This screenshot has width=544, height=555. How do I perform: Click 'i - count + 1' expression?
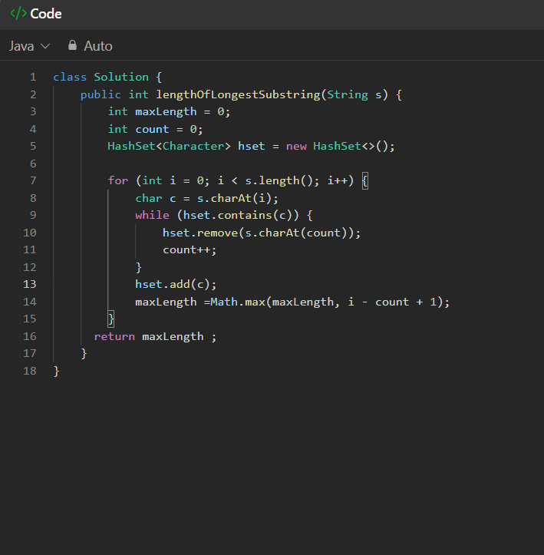[392, 302]
